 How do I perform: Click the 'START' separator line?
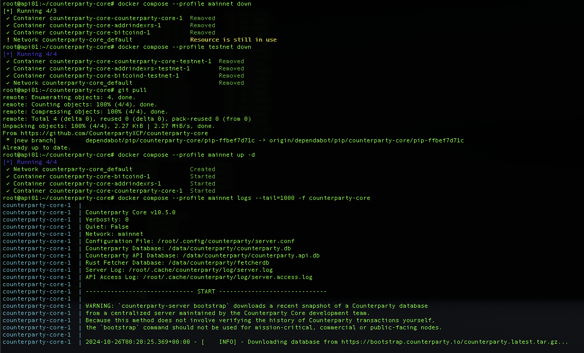(x=206, y=292)
